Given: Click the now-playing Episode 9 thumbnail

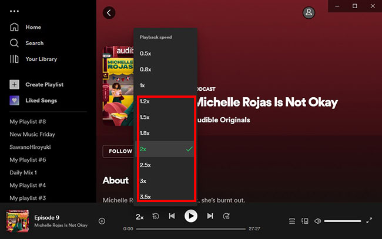Looking at the screenshot, I should click(18, 221).
